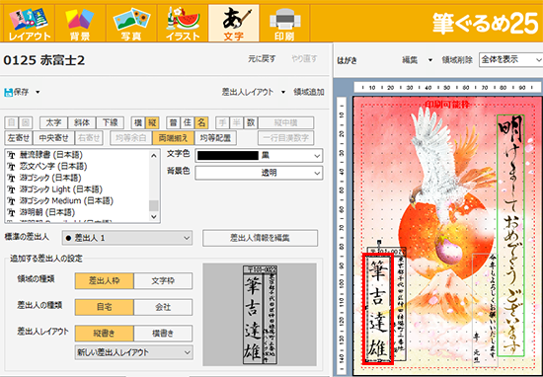Set sender type to 会社
This screenshot has height=377, width=543.
click(163, 307)
